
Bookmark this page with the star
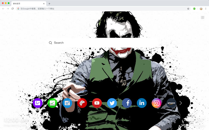tap(188, 9)
